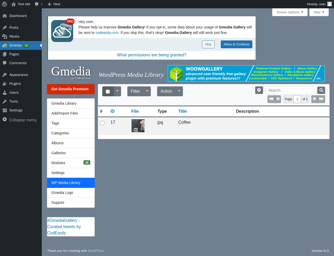This screenshot has width=334, height=256.
Task: Click the Settings sliders icon in sidebar
Action: tap(5, 110)
